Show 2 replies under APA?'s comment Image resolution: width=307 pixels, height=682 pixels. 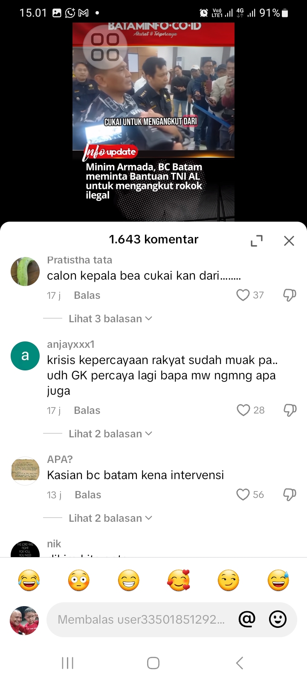point(110,518)
